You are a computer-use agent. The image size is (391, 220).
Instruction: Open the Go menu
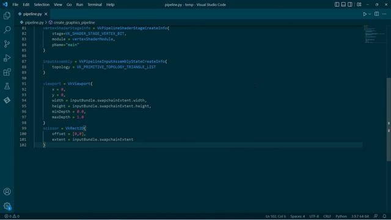point(69,4)
